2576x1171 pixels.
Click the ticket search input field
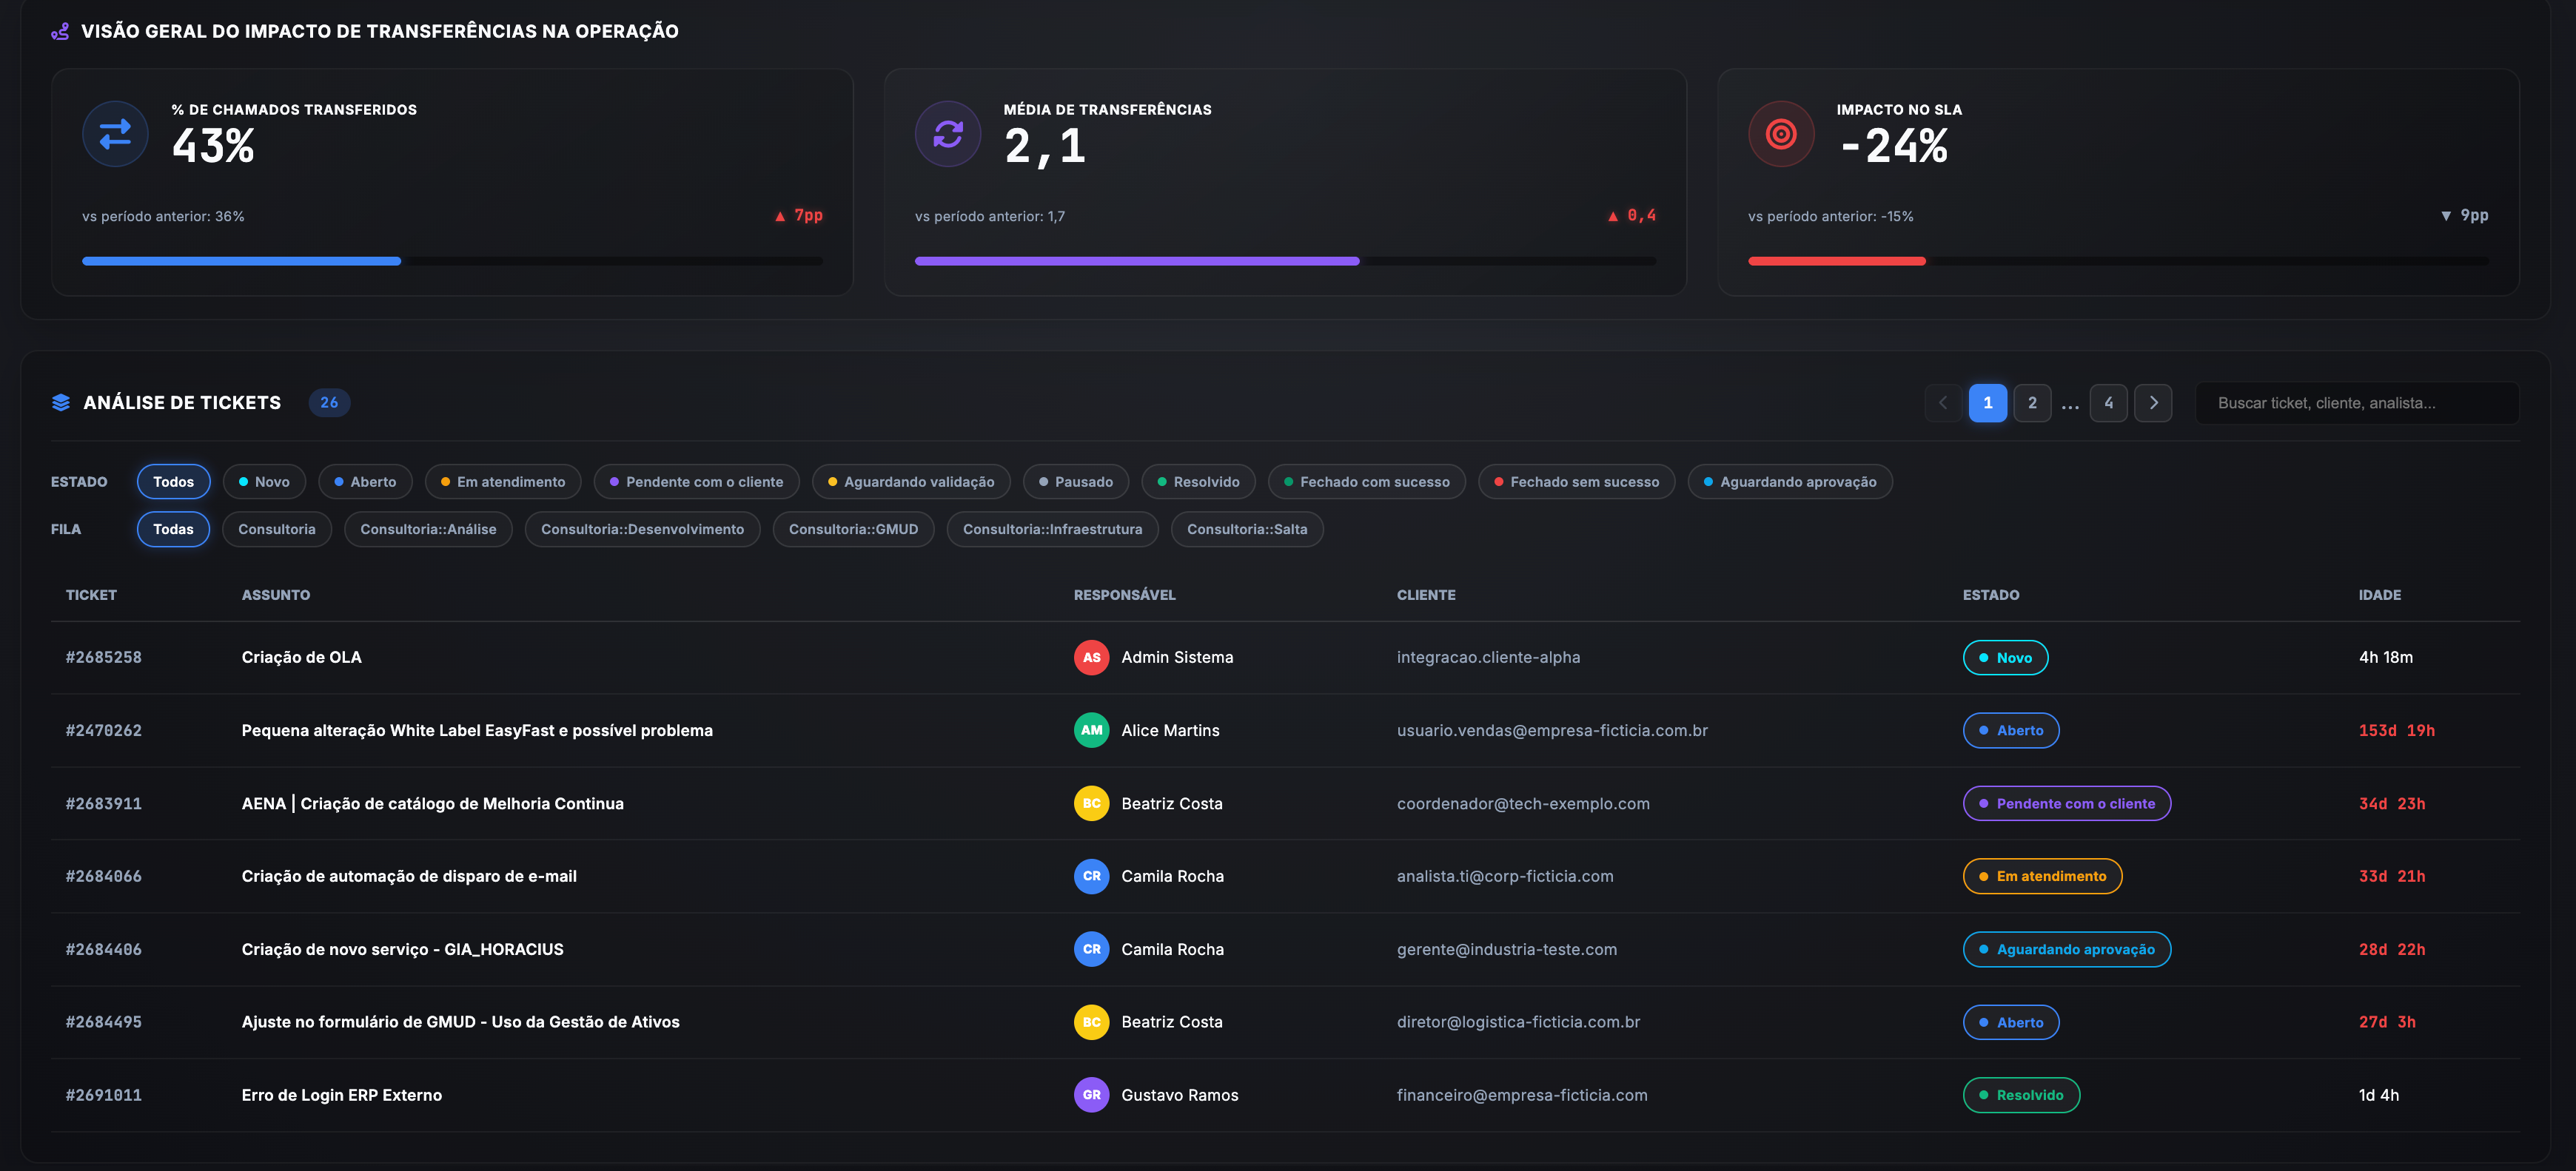[2356, 402]
